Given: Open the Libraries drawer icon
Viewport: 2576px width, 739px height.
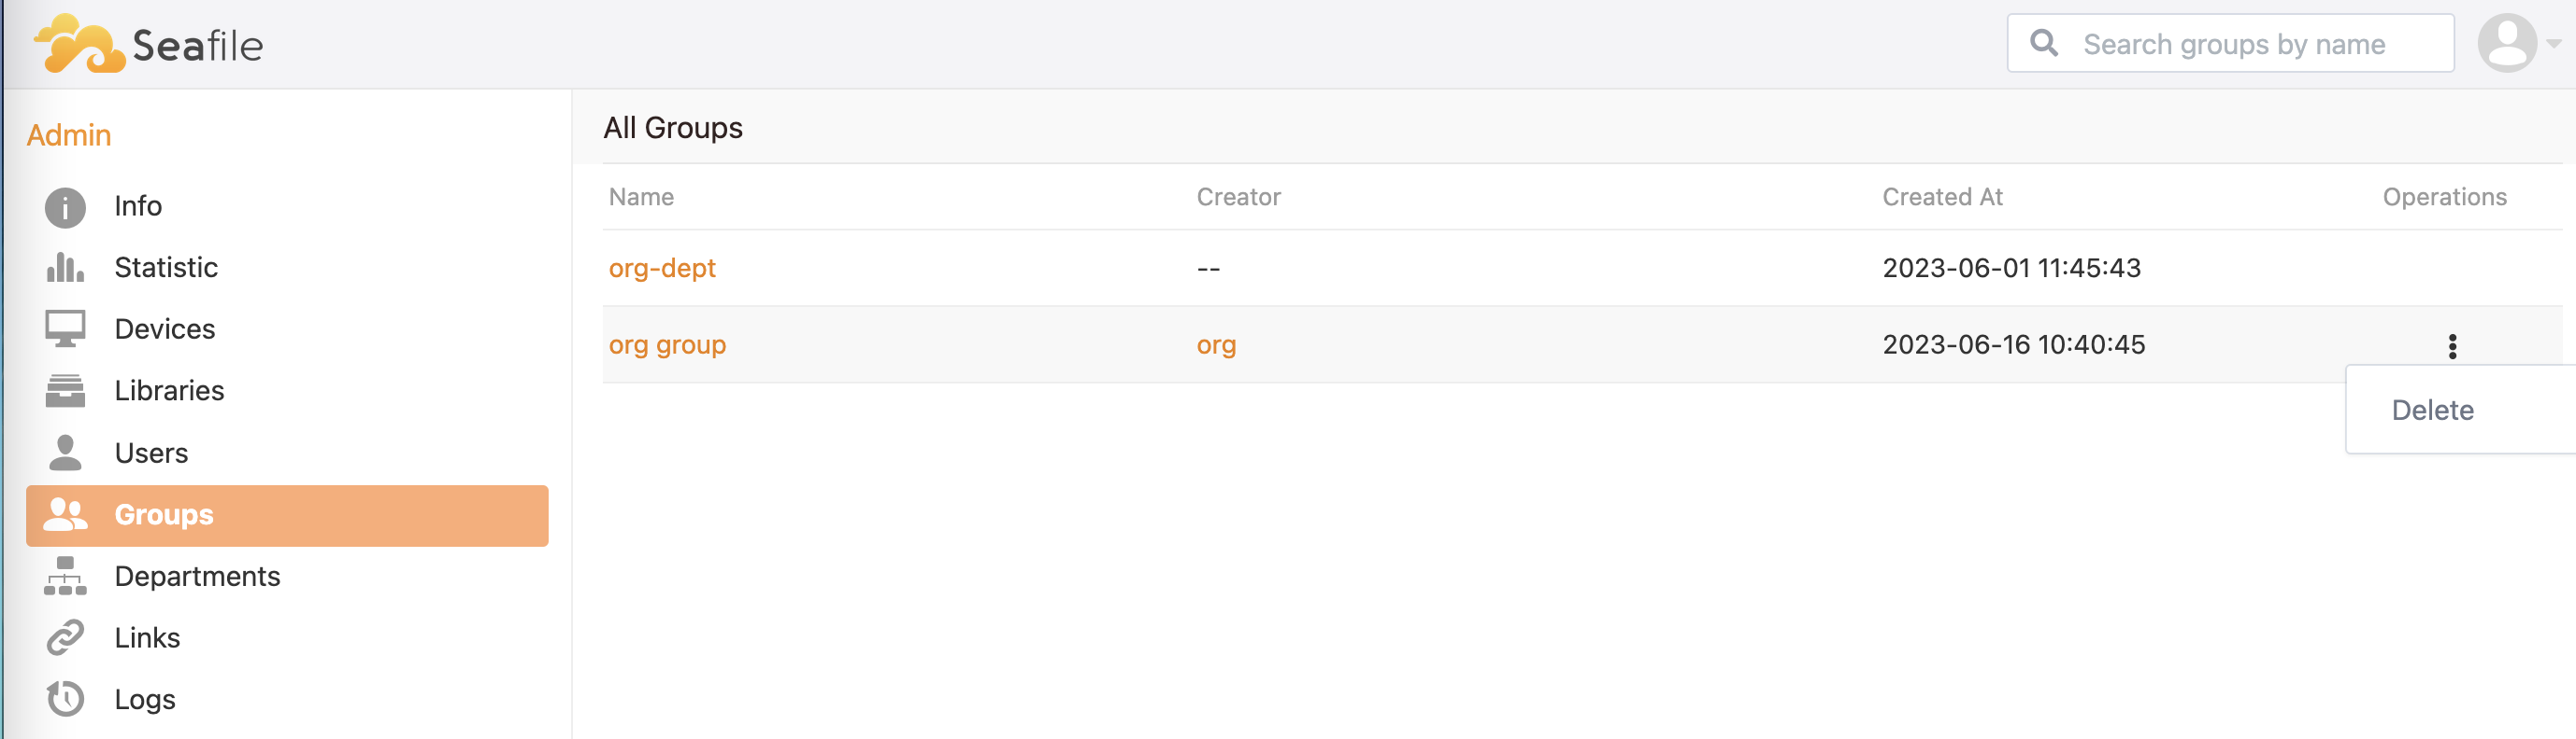Looking at the screenshot, I should (x=65, y=390).
